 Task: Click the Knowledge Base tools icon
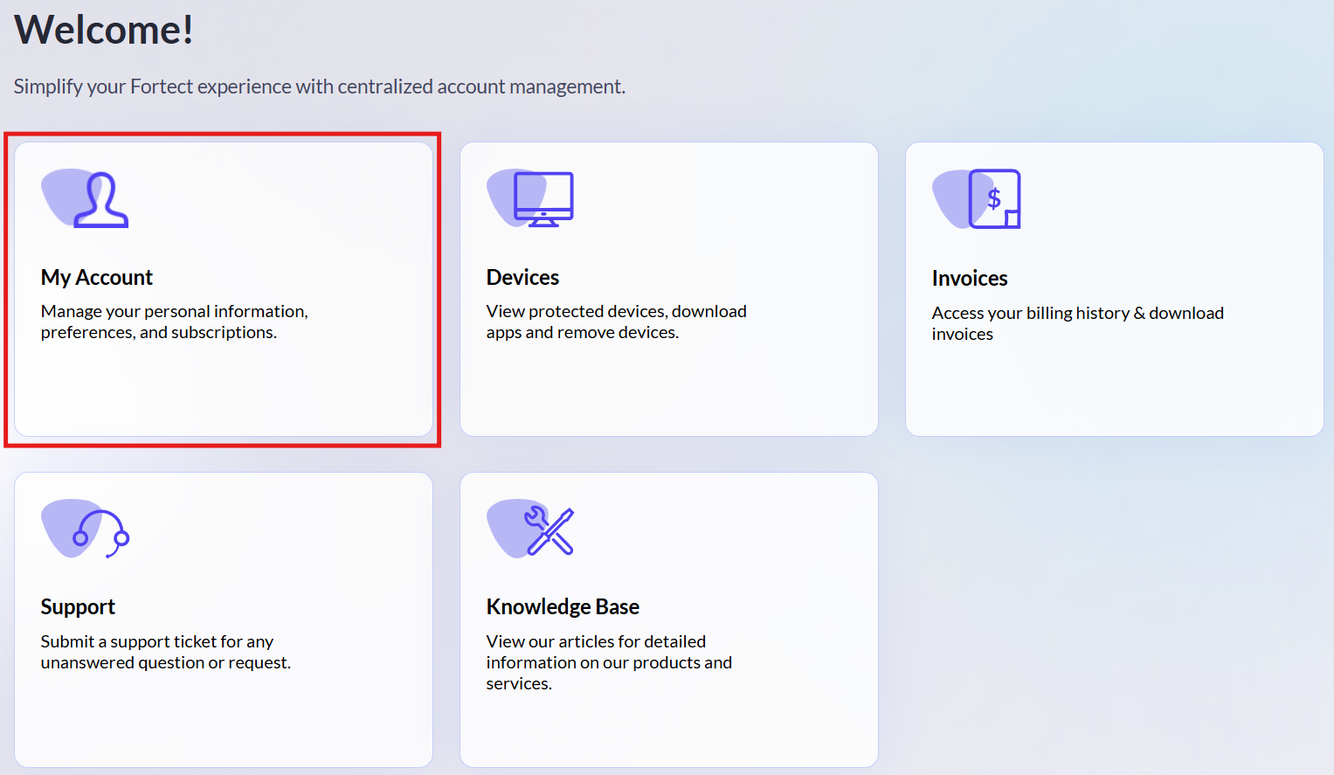(x=530, y=529)
